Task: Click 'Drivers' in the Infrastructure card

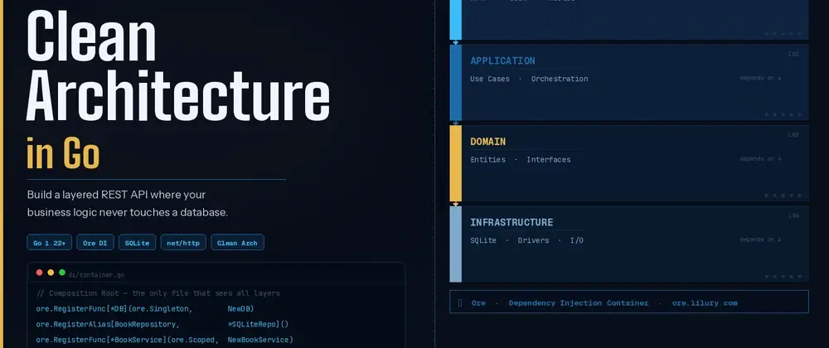Action: click(x=533, y=240)
